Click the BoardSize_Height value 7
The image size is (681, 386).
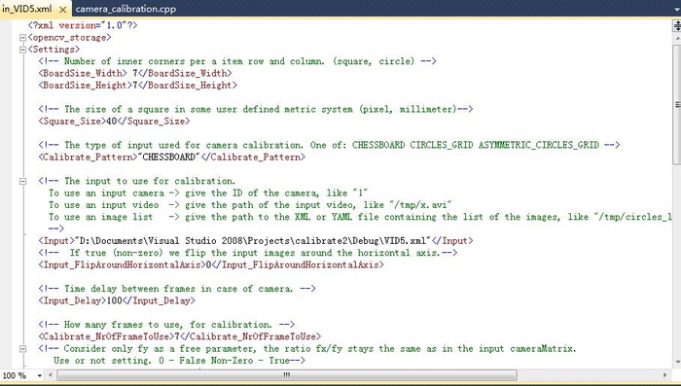[x=135, y=86]
